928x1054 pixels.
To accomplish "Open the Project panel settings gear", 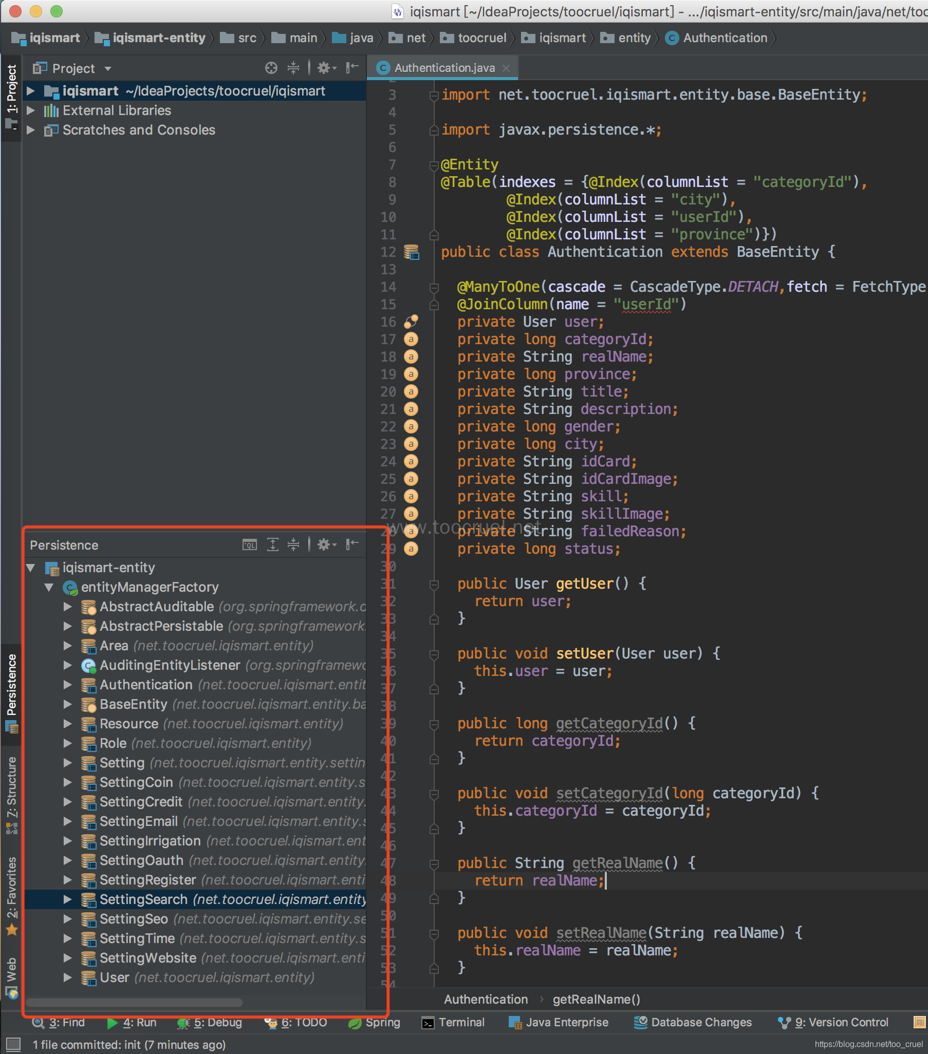I will (326, 68).
